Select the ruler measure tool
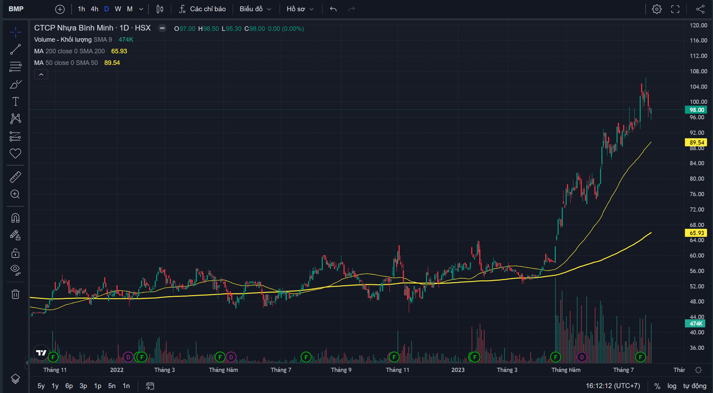 [x=15, y=177]
